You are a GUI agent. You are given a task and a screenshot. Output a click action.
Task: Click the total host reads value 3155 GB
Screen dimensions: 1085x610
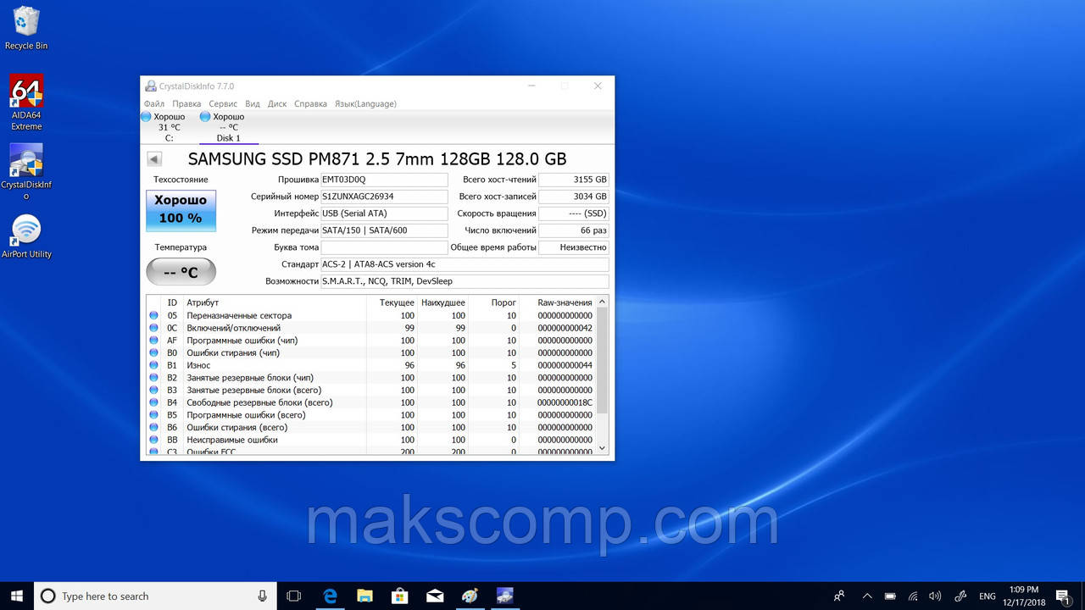pos(574,180)
